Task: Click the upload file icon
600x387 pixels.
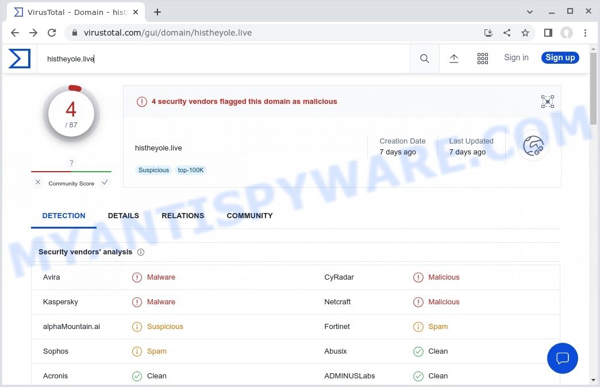Action: click(x=454, y=59)
